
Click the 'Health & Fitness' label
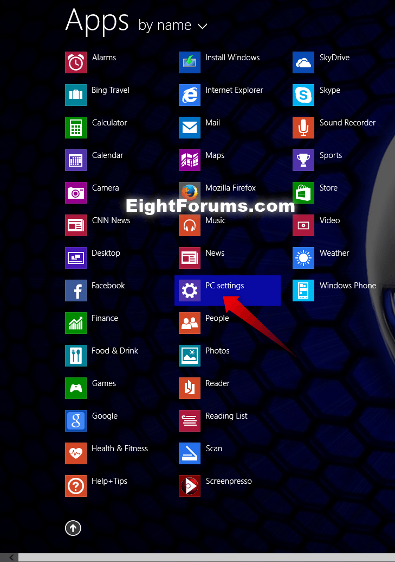(120, 449)
